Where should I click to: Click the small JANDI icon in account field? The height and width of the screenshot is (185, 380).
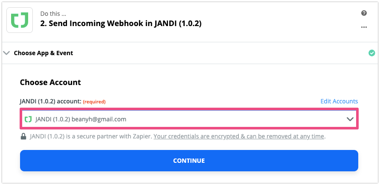point(28,119)
